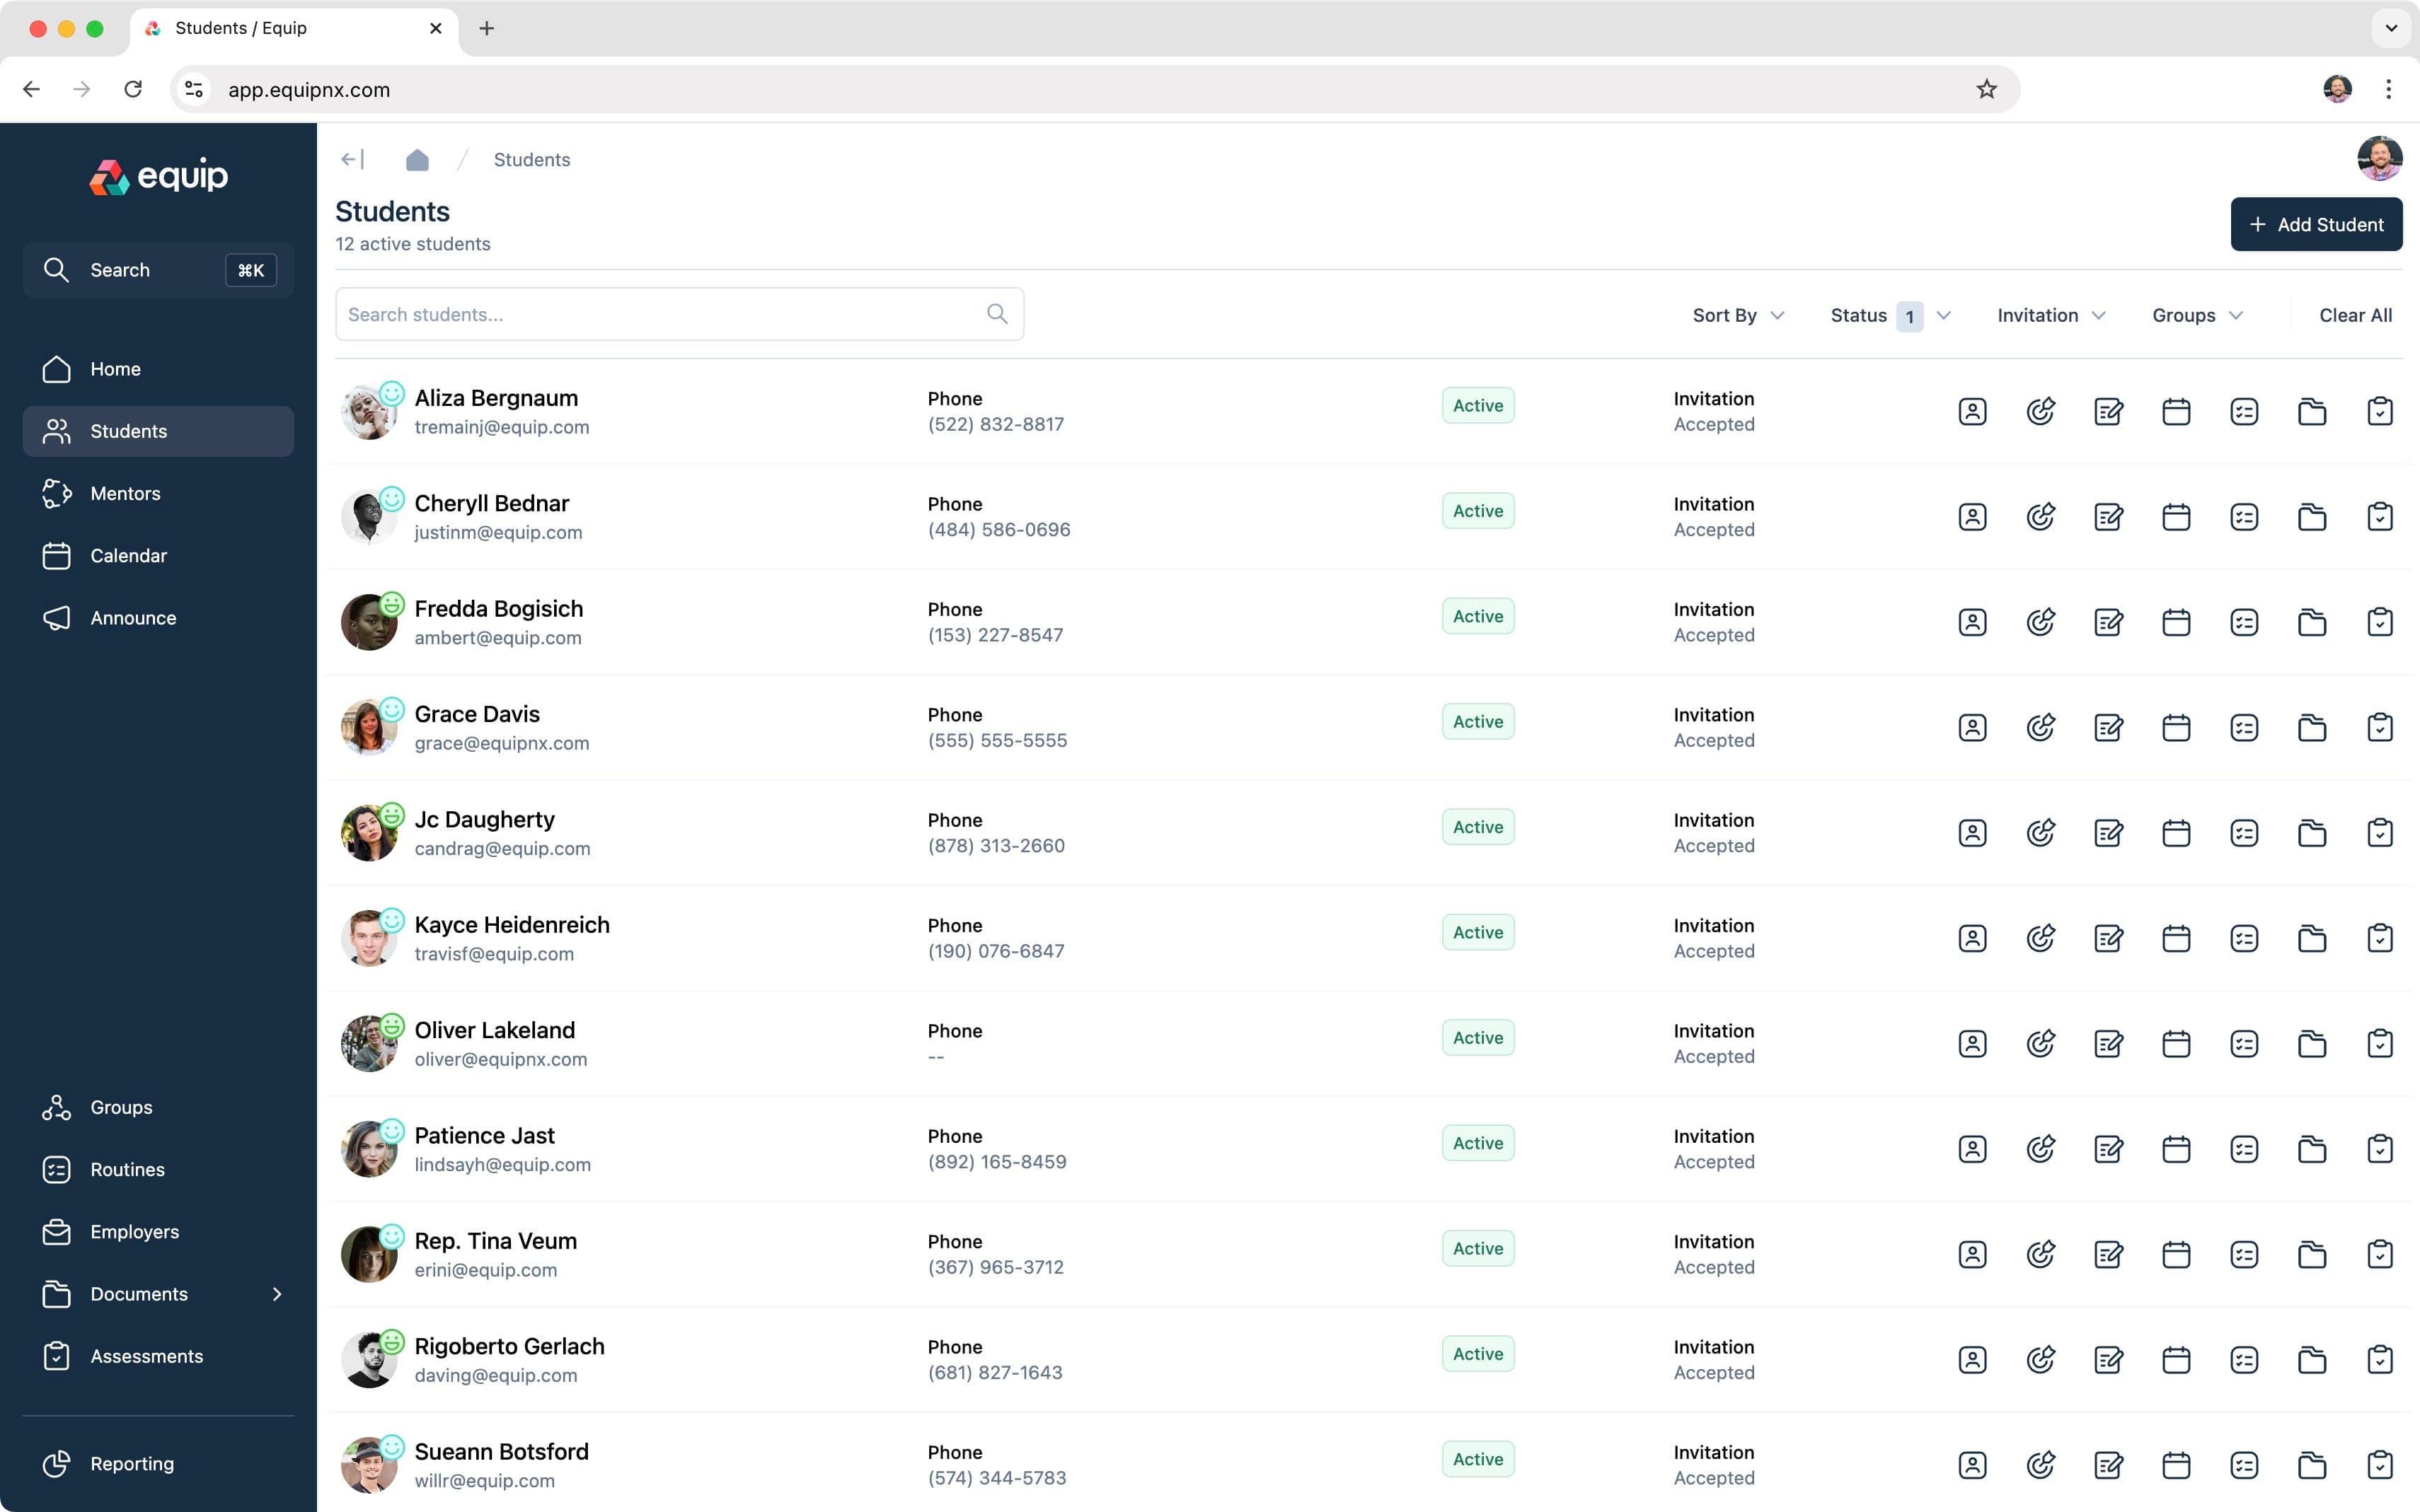2420x1512 pixels.
Task: Click the goal target icon for Cheryll Bednar
Action: 2040,516
